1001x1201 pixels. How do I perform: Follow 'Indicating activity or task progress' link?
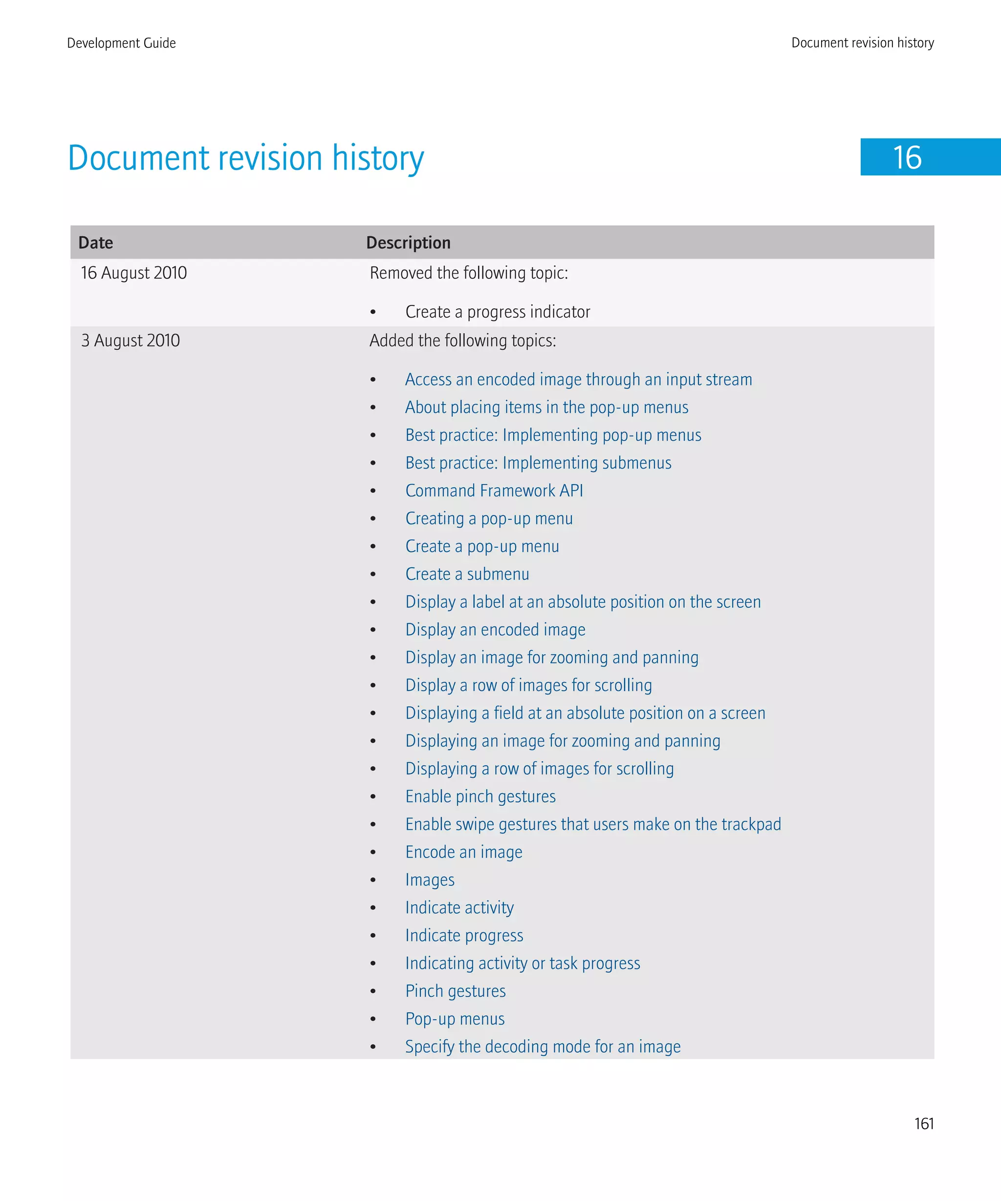pos(523,964)
